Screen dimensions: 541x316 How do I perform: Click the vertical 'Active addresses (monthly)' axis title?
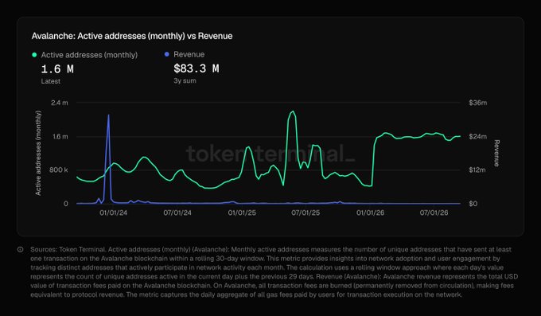38,153
